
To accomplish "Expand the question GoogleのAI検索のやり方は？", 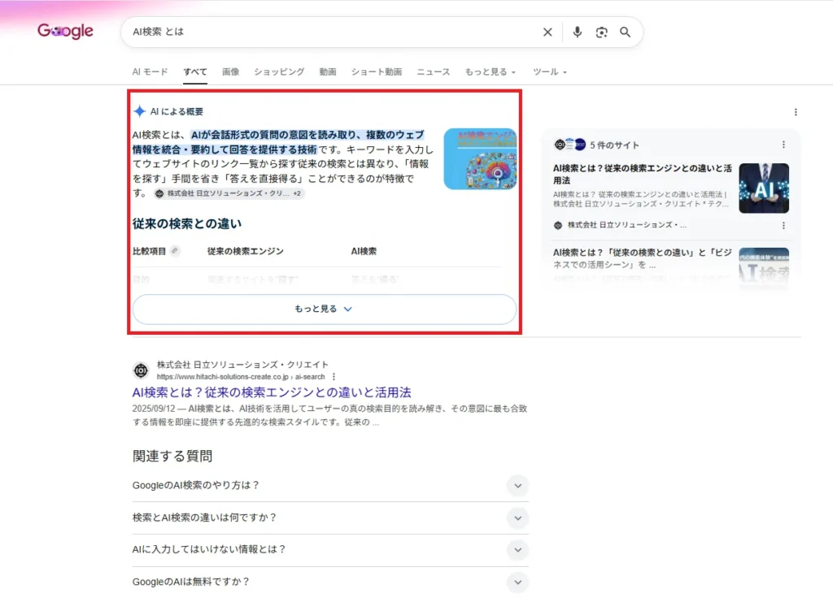I will click(x=330, y=485).
